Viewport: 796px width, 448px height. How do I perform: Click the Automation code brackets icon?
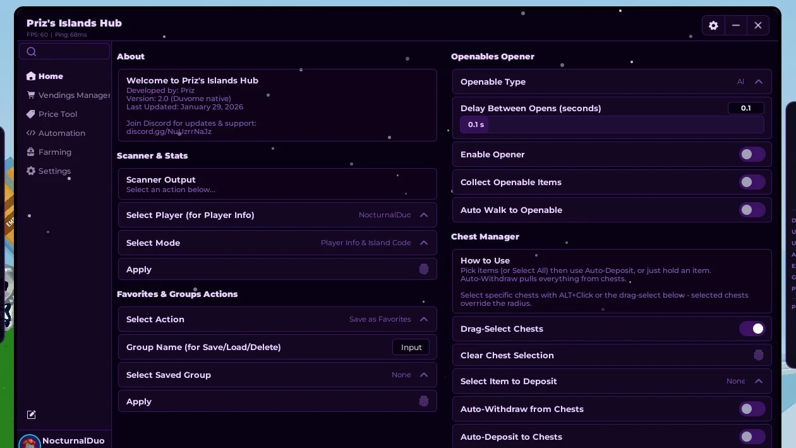(31, 133)
